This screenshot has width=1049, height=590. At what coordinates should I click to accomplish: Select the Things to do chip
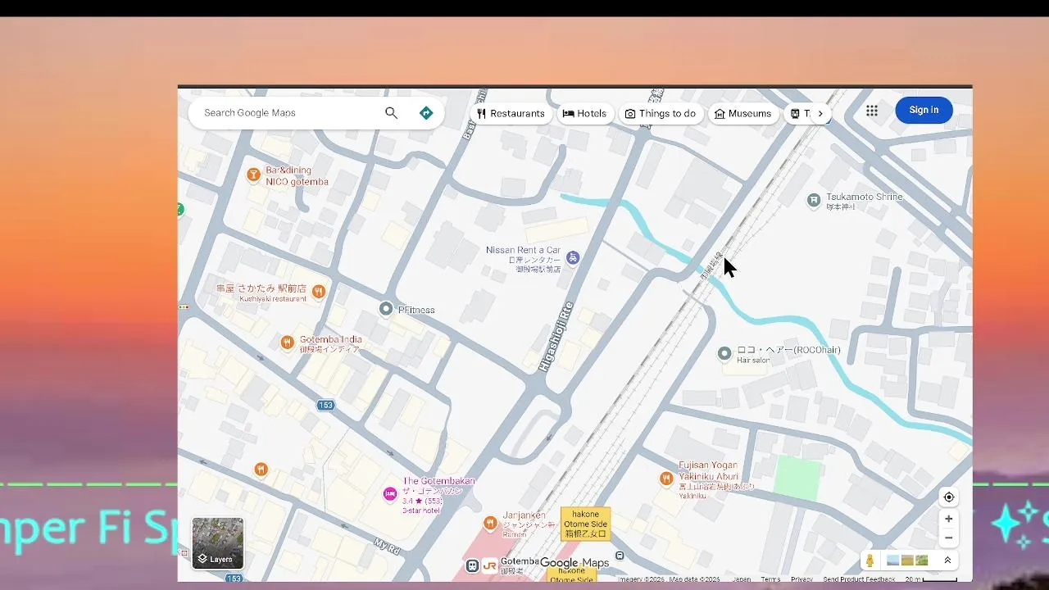click(661, 114)
